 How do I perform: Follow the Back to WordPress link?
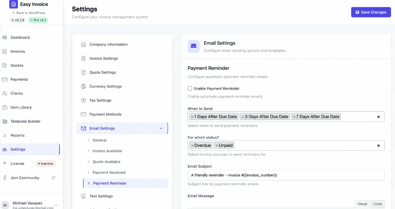coord(29,13)
